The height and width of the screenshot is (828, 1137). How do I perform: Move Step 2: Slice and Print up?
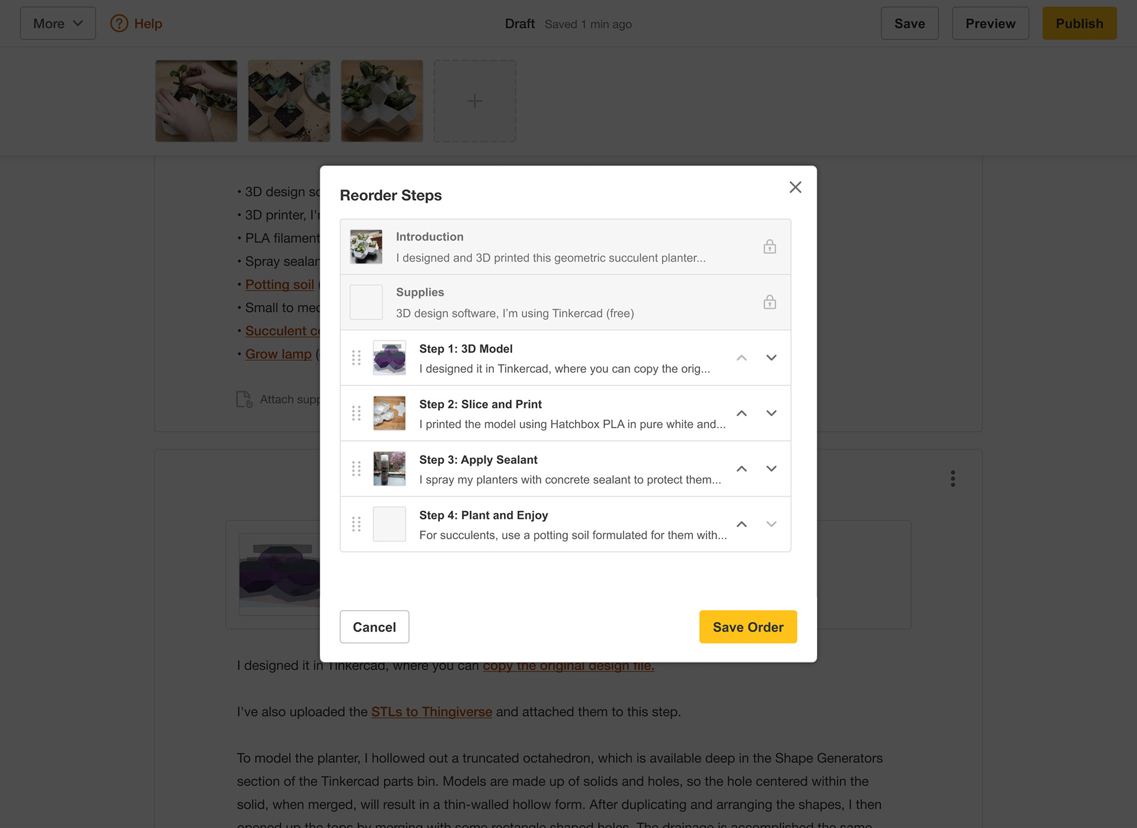click(x=741, y=413)
